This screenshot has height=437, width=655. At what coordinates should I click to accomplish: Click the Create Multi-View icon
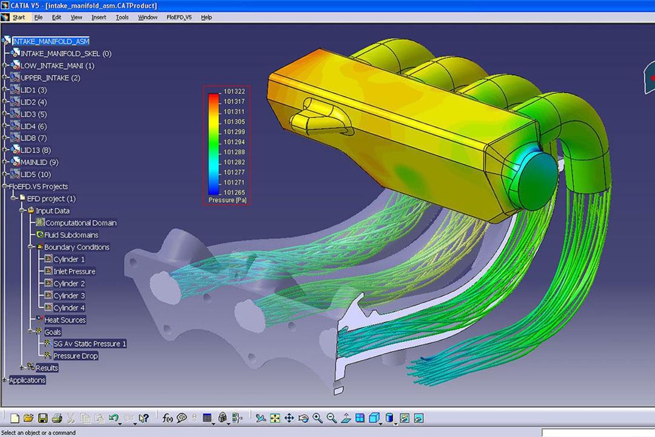(x=360, y=418)
